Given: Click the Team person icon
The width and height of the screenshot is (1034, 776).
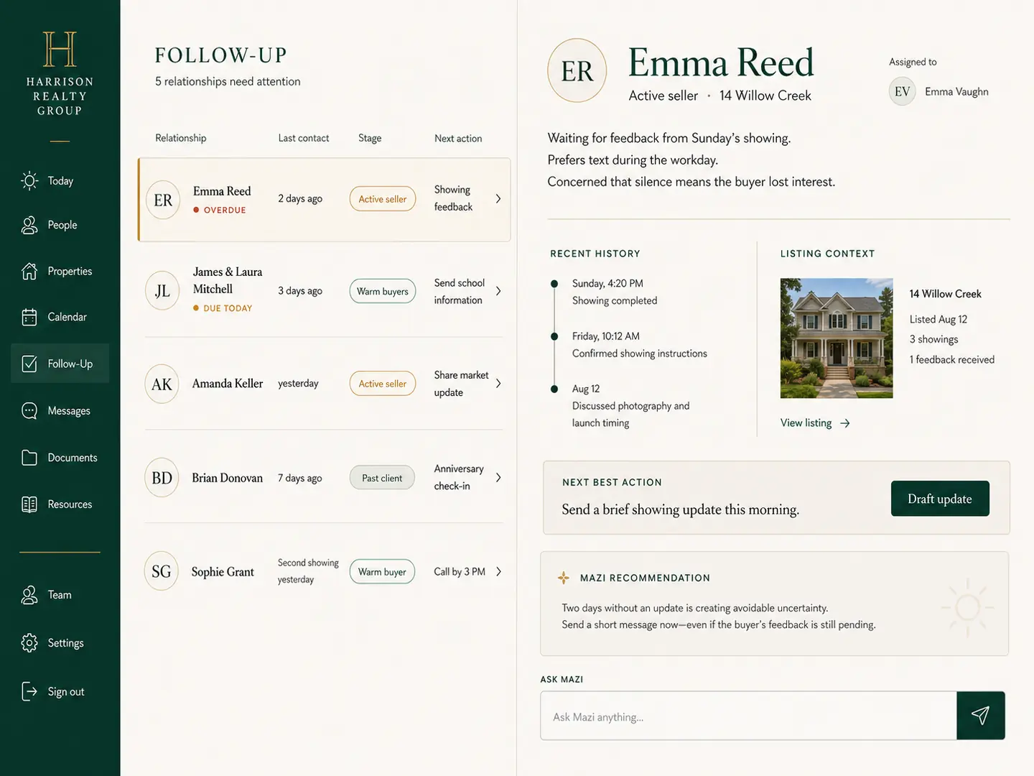Looking at the screenshot, I should pyautogui.click(x=29, y=595).
